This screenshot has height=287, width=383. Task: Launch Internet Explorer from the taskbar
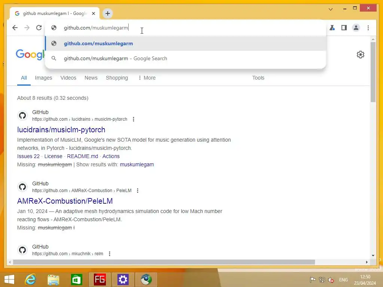coord(31,280)
